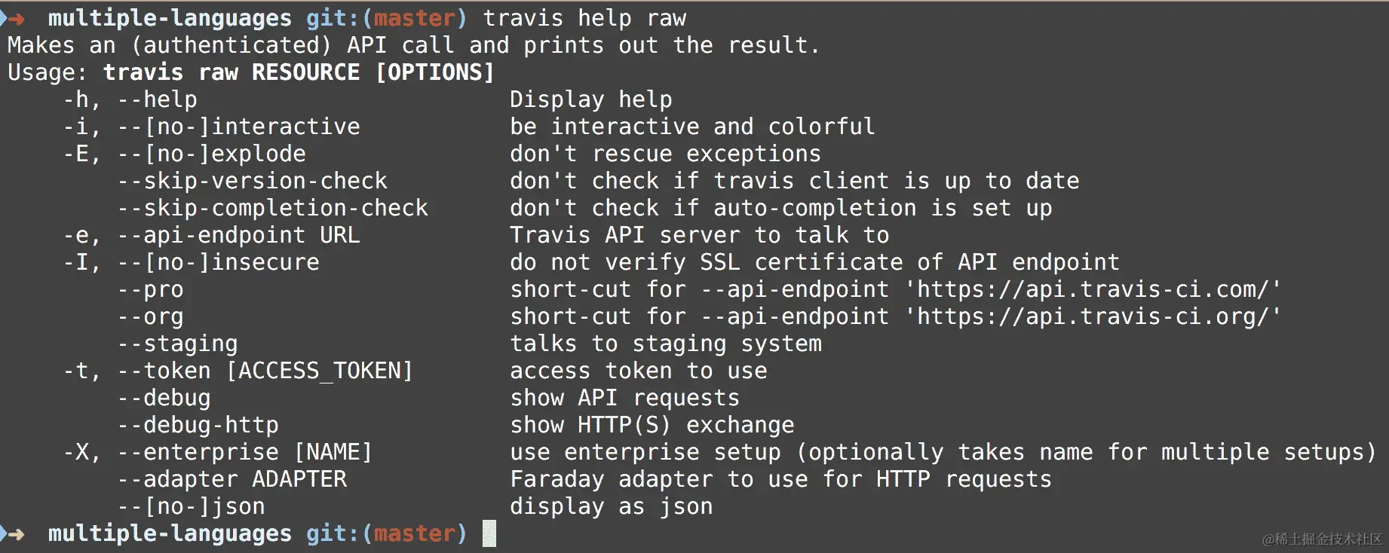Click the 'Usage: travis raw RESOURCE [OPTIONS]' line
The width and height of the screenshot is (1389, 553).
251,72
